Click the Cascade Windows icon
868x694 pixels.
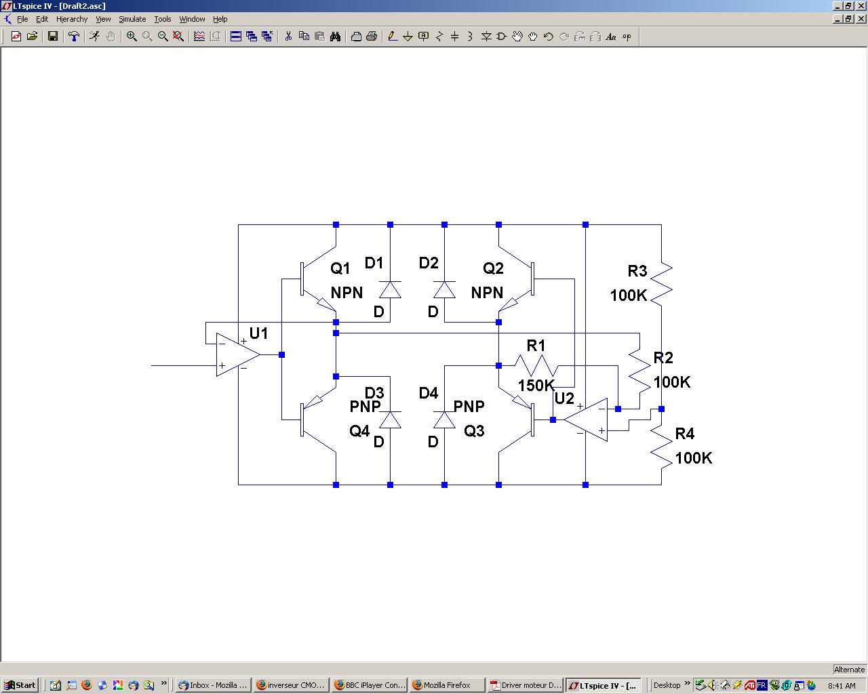click(x=252, y=37)
